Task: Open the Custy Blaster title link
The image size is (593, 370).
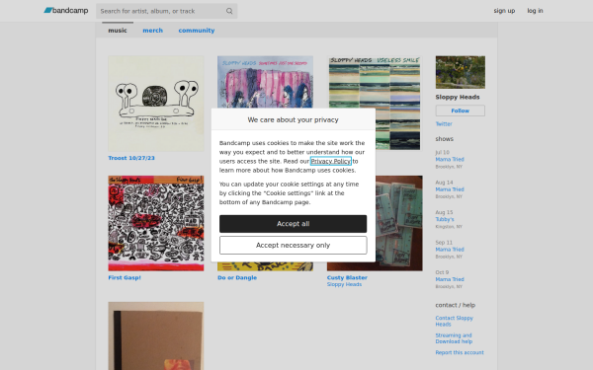Action: click(x=347, y=277)
